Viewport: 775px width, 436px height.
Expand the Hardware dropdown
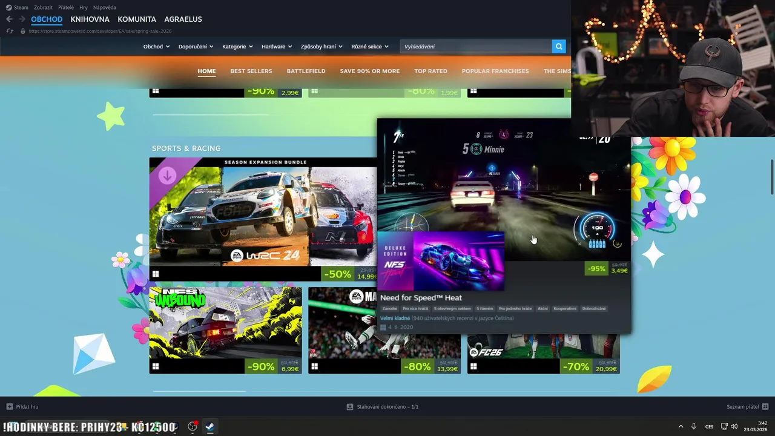coord(277,47)
